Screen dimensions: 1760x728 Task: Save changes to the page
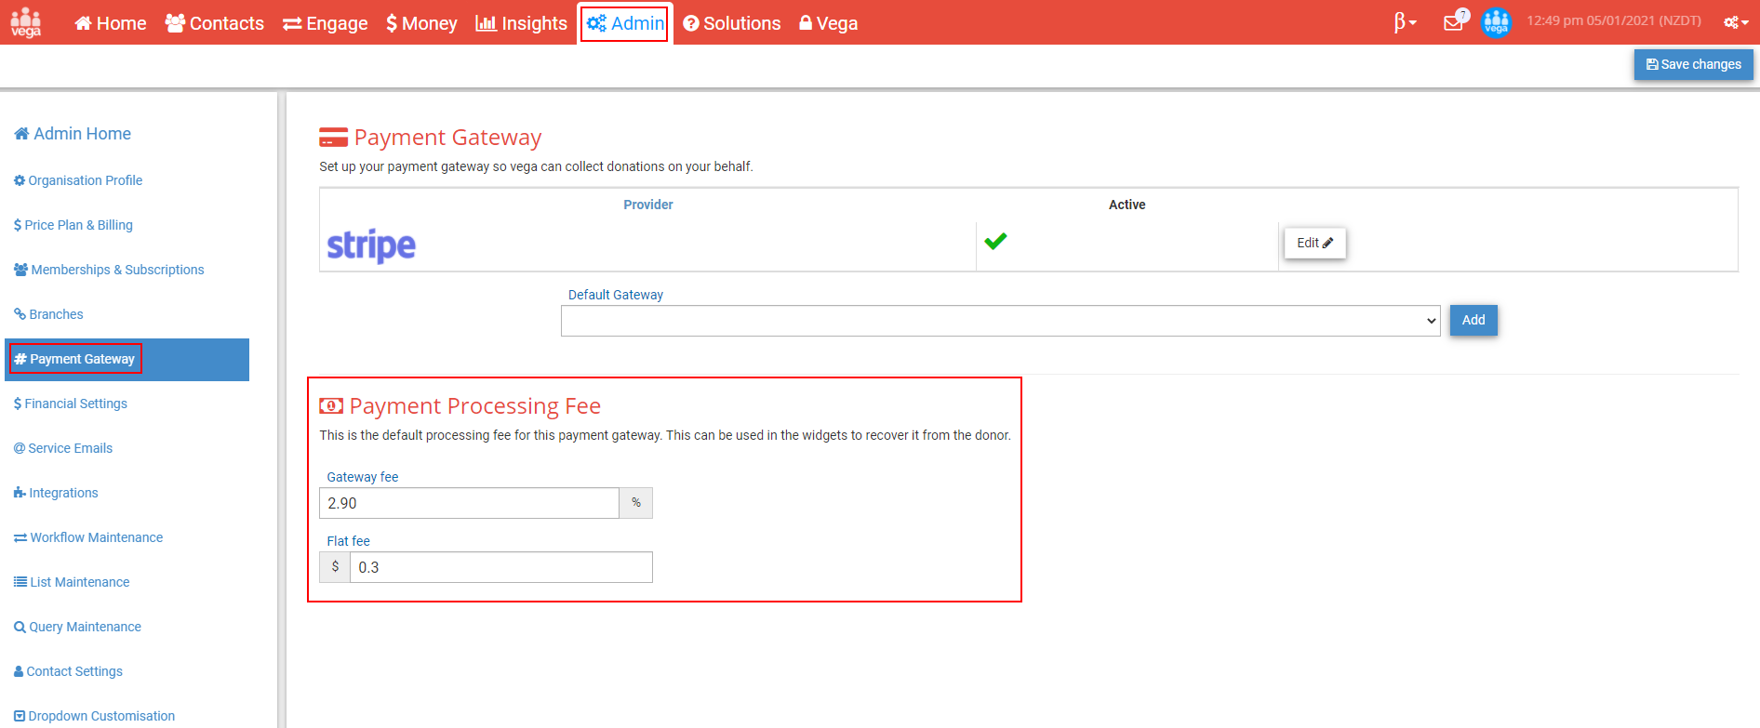tap(1693, 64)
